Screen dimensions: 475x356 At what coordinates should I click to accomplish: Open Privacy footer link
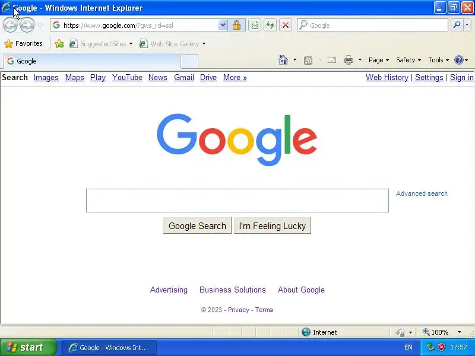[239, 310]
